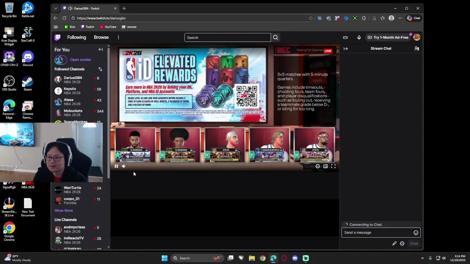Open the Steam desktop shortcut
This screenshot has height=264, width=470.
pyautogui.click(x=28, y=84)
